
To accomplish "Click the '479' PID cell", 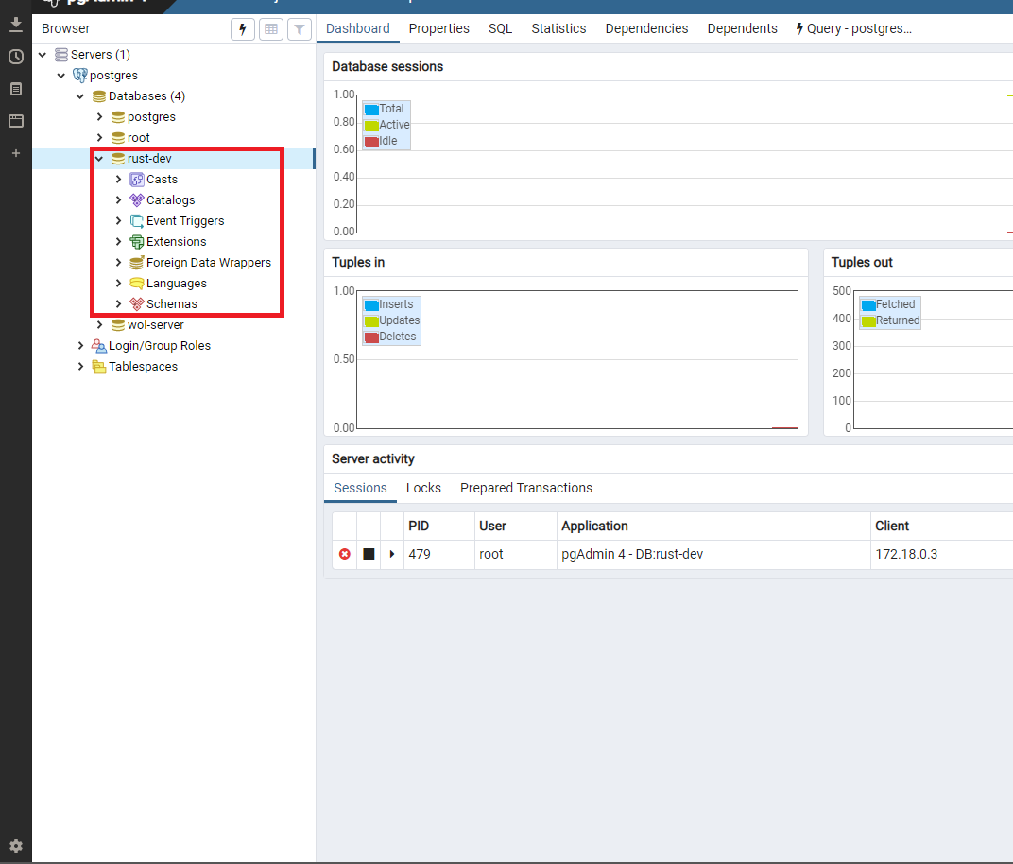I will coord(439,555).
